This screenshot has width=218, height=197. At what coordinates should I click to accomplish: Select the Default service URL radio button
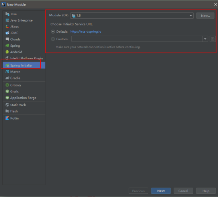pos(53,32)
